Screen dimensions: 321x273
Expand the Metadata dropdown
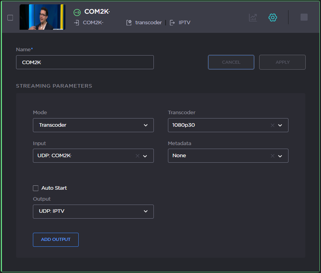(280, 156)
